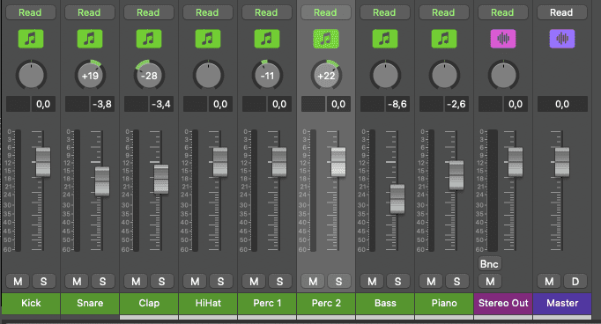
Task: Open Clap automation mode Read menu
Action: [149, 12]
